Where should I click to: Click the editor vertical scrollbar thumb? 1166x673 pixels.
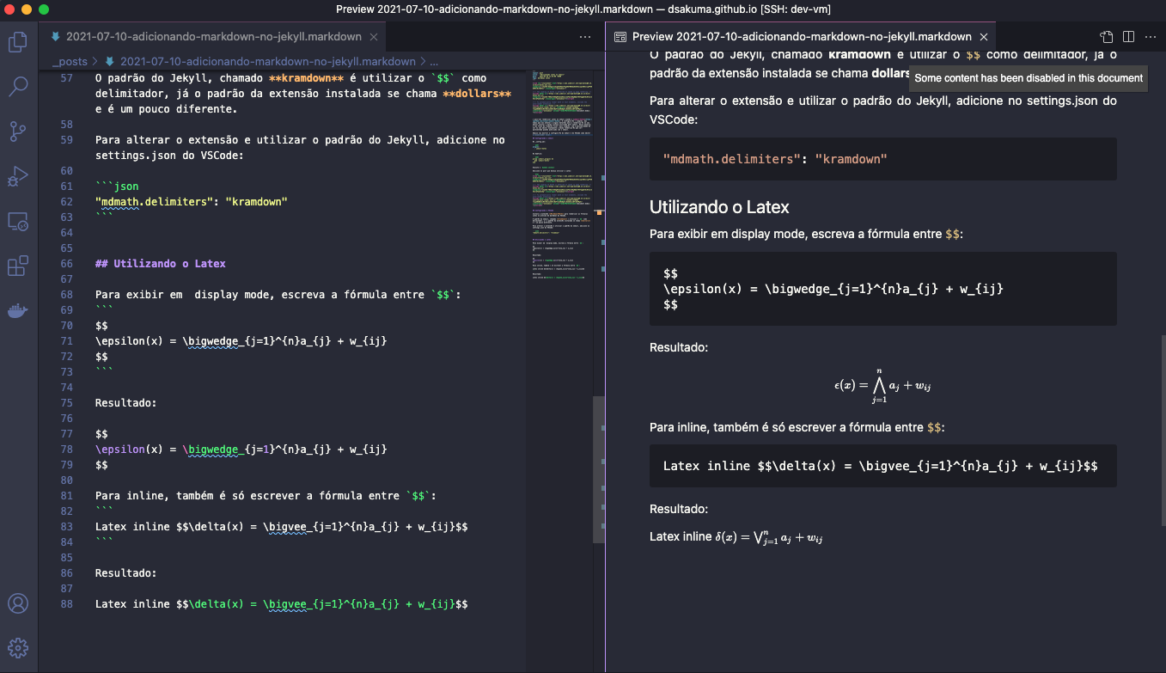599,469
